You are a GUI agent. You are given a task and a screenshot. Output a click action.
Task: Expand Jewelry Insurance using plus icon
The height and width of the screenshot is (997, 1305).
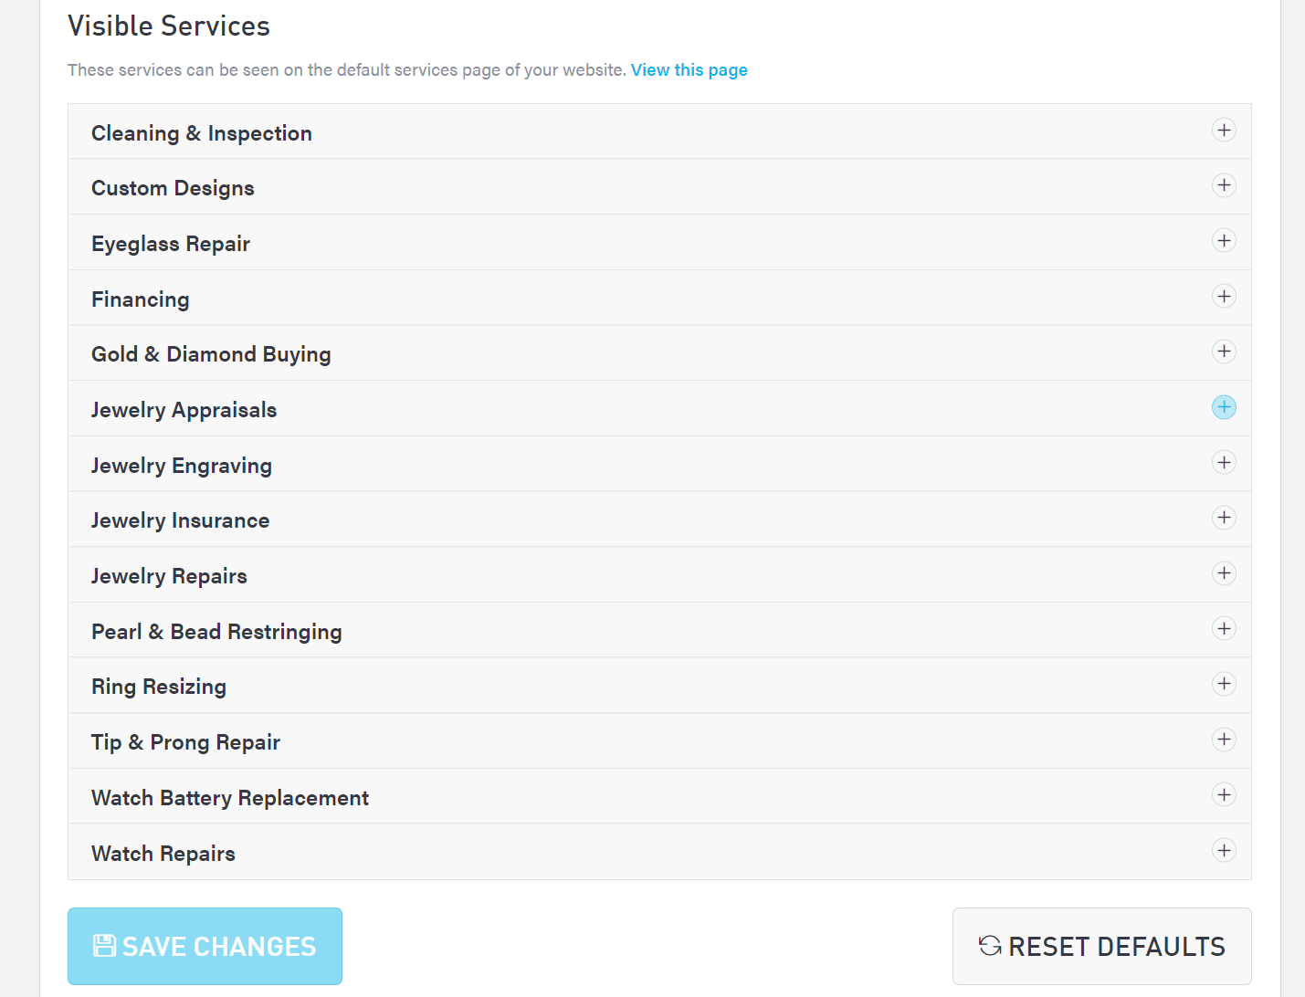point(1224,518)
